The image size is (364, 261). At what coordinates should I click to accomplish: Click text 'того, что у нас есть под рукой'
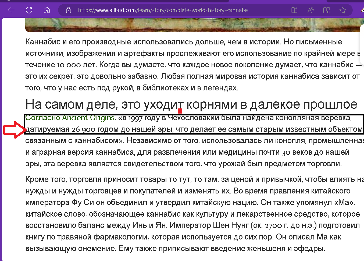point(79,88)
